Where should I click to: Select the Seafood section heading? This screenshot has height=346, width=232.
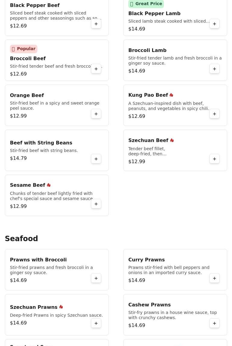pos(21,238)
